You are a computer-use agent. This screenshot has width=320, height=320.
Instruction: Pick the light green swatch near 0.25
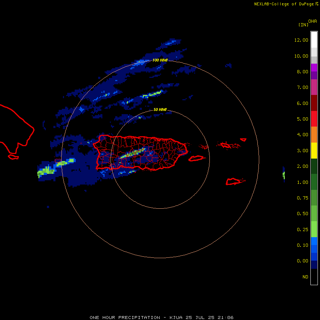coord(314,229)
